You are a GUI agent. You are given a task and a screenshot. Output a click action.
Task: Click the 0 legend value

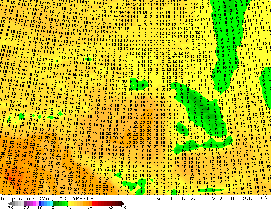[53, 207]
